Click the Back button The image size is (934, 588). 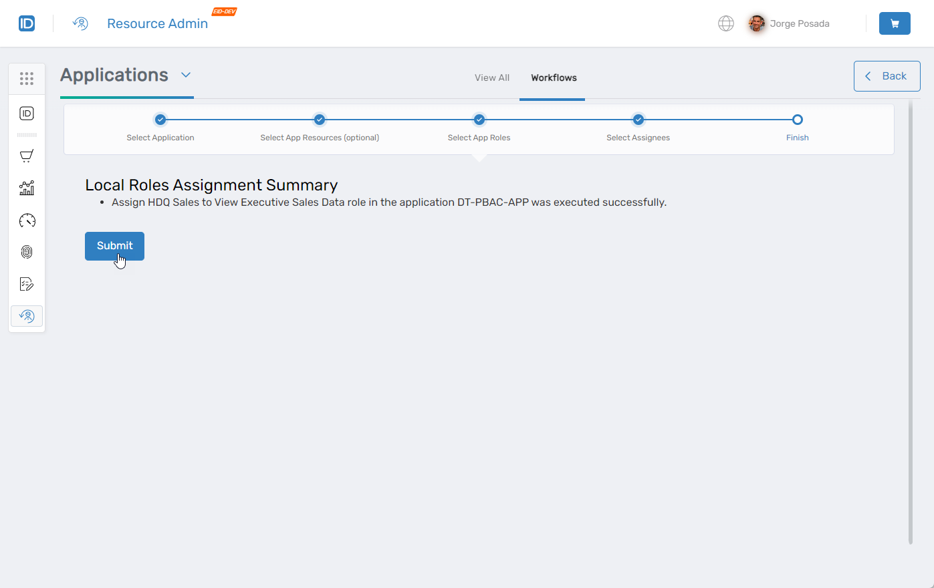click(887, 76)
